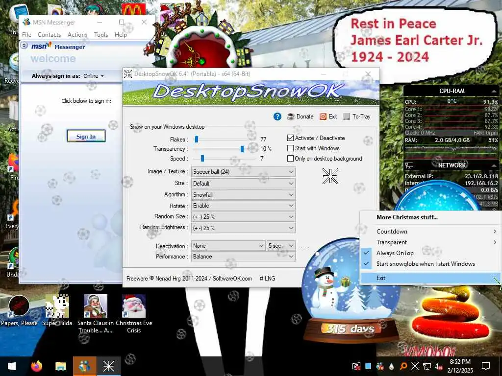This screenshot has width=502, height=376.
Task: Click the orange magnifier tray icon
Action: 403,366
